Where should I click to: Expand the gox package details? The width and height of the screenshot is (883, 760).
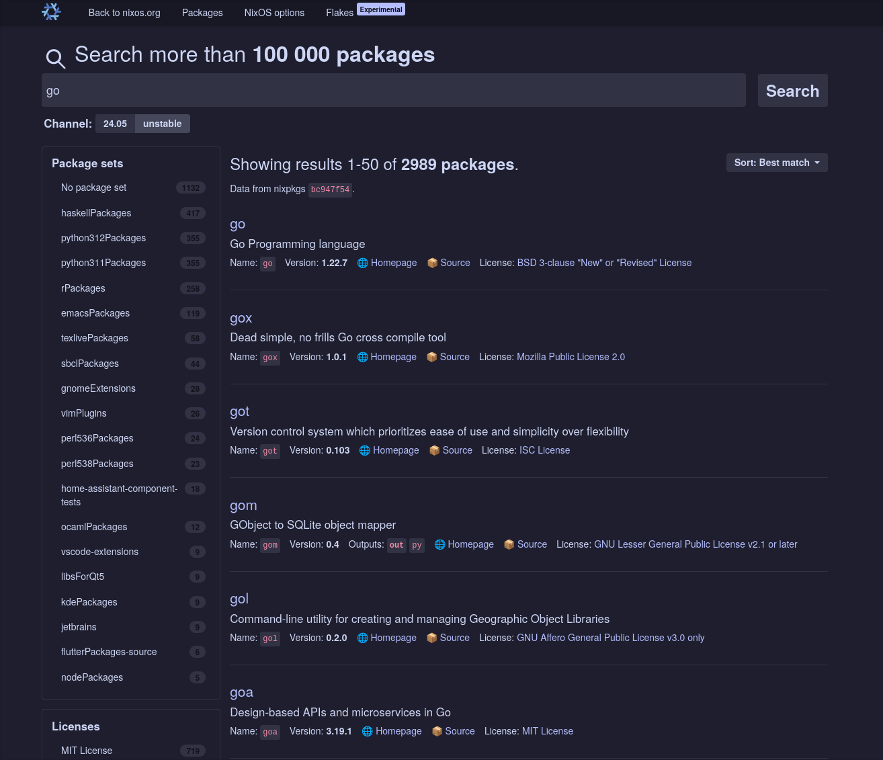(241, 319)
